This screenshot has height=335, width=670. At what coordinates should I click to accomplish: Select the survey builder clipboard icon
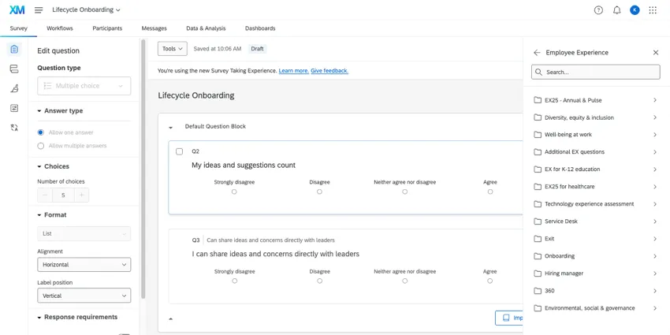coord(14,50)
